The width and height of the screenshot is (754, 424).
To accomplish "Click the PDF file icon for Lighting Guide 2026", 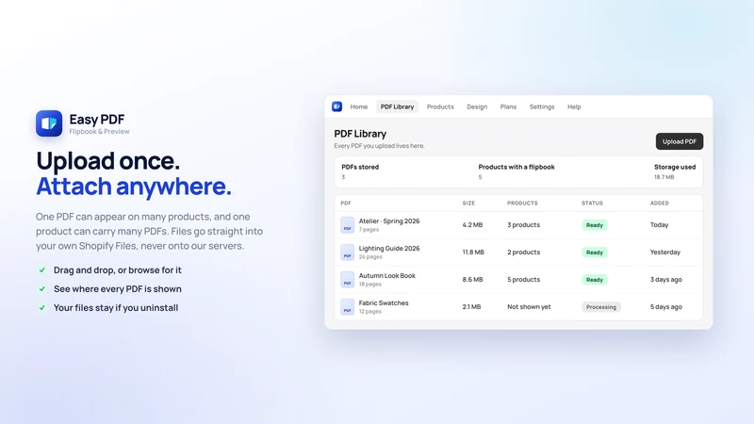I will (x=347, y=253).
